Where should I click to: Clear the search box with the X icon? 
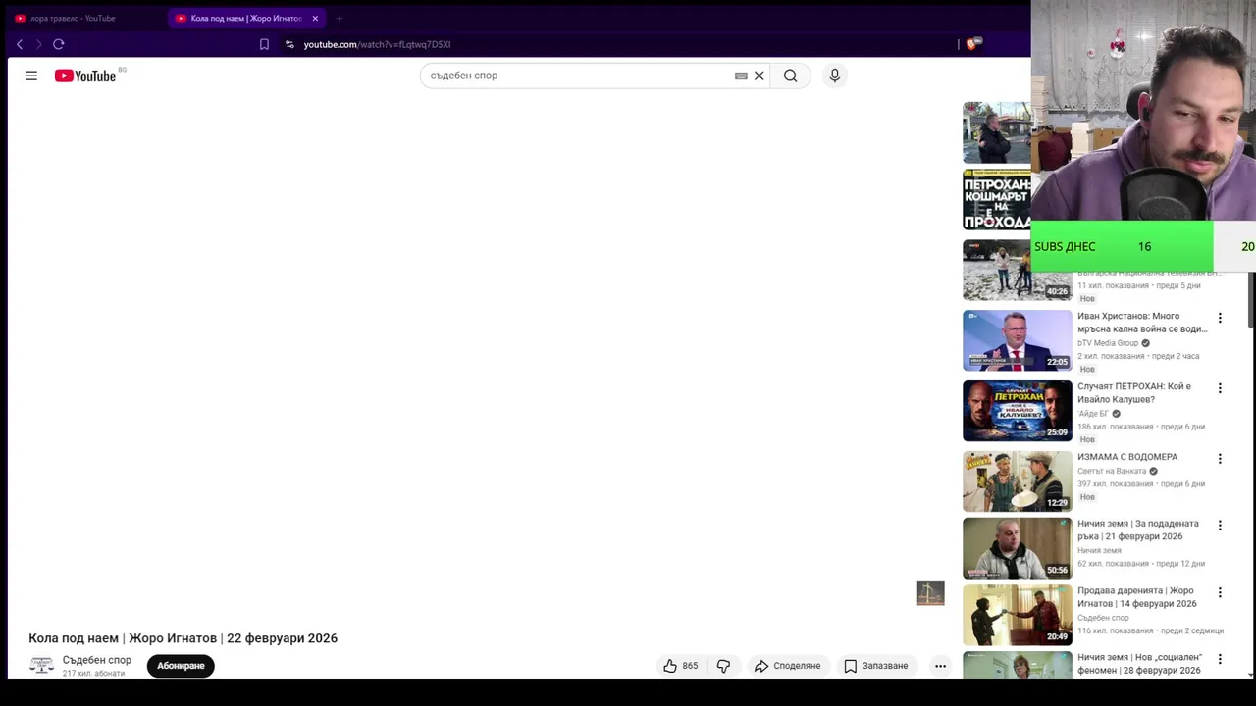pyautogui.click(x=759, y=76)
